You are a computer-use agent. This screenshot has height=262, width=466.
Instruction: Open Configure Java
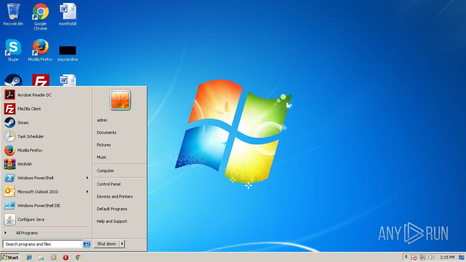(x=47, y=219)
